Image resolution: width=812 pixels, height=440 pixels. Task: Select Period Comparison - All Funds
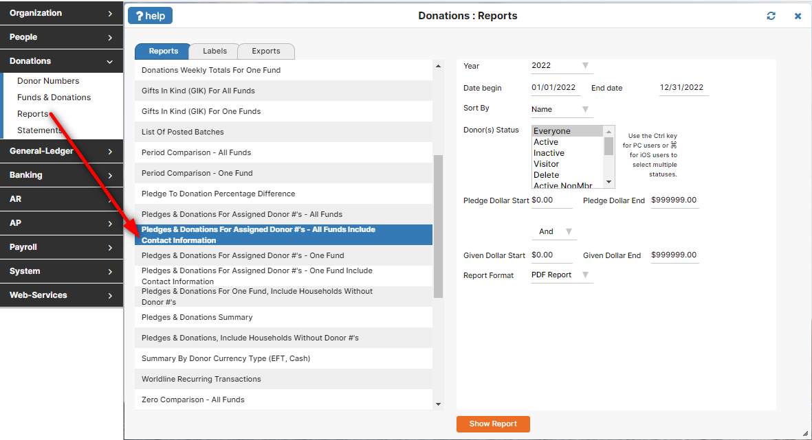[x=283, y=152]
